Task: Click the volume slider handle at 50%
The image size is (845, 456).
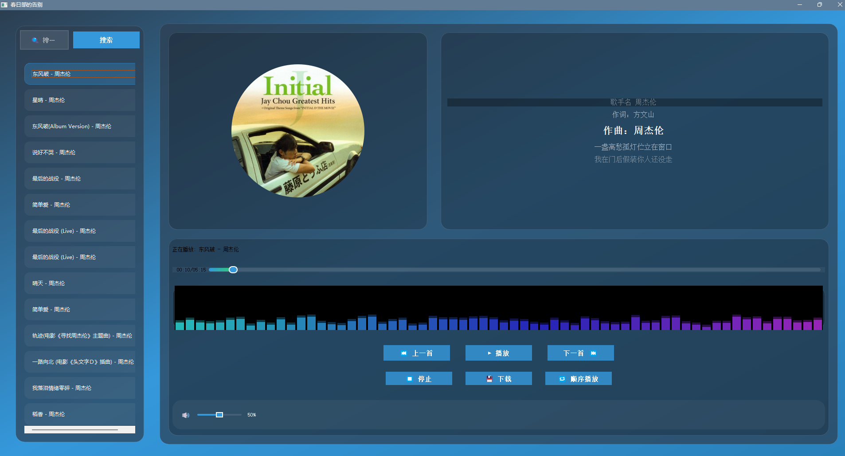Action: click(219, 415)
